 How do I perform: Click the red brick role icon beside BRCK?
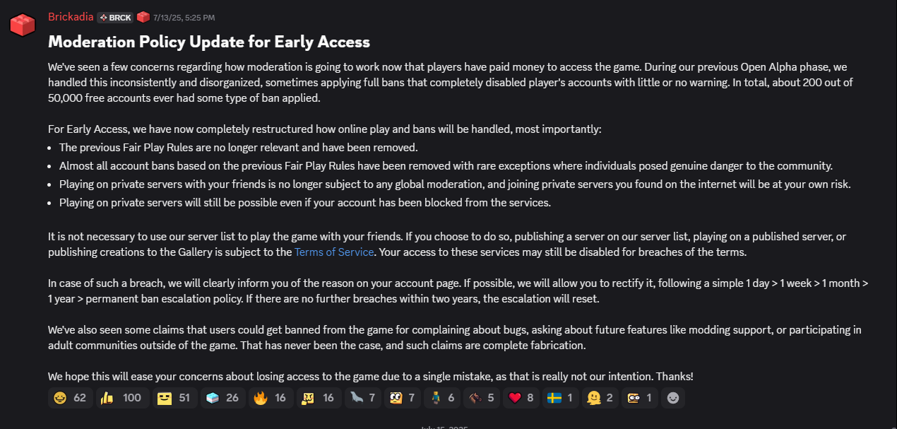click(143, 17)
